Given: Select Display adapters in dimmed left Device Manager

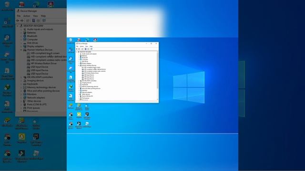Looking at the screenshot, I should tap(35, 47).
